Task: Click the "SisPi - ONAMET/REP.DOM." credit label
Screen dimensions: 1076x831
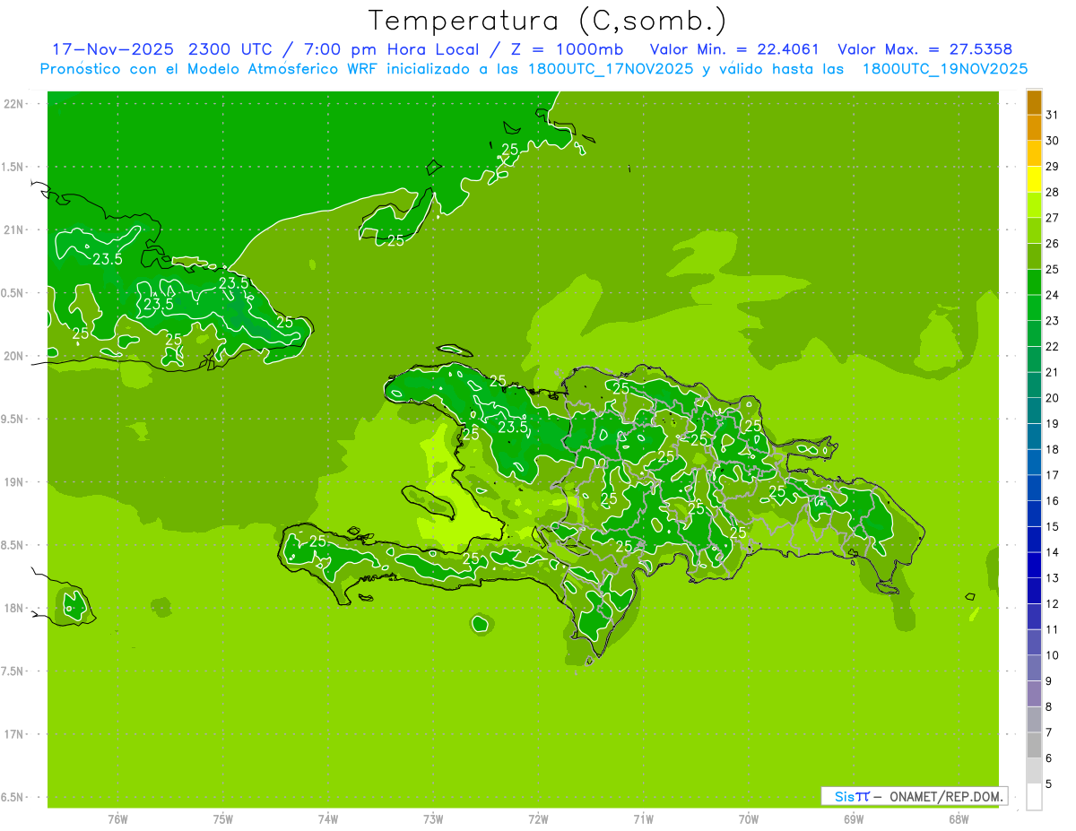Action: (x=915, y=796)
